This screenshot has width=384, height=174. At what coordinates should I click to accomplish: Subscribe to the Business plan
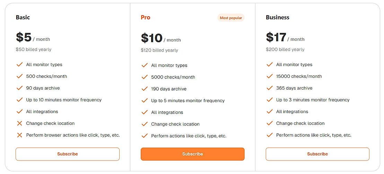tap(317, 154)
